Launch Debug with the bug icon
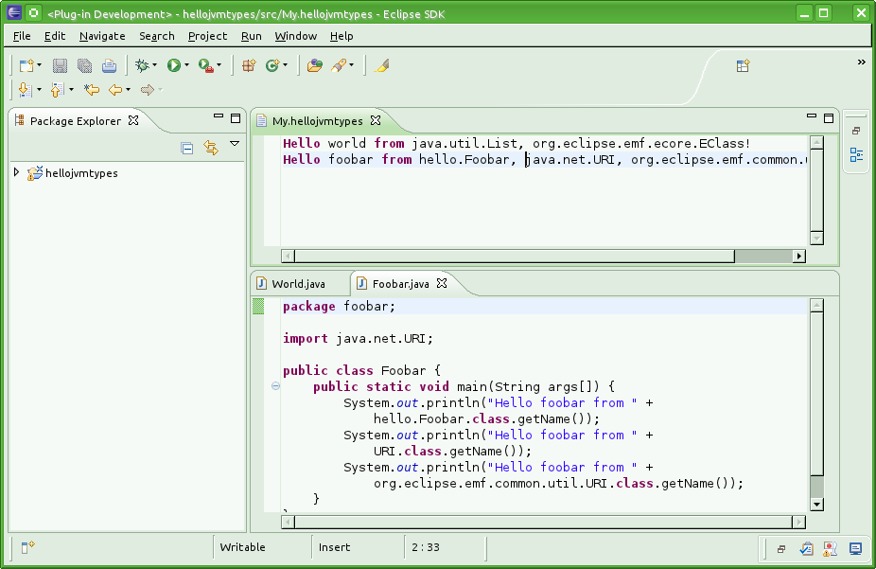The height and width of the screenshot is (569, 876). click(x=142, y=65)
